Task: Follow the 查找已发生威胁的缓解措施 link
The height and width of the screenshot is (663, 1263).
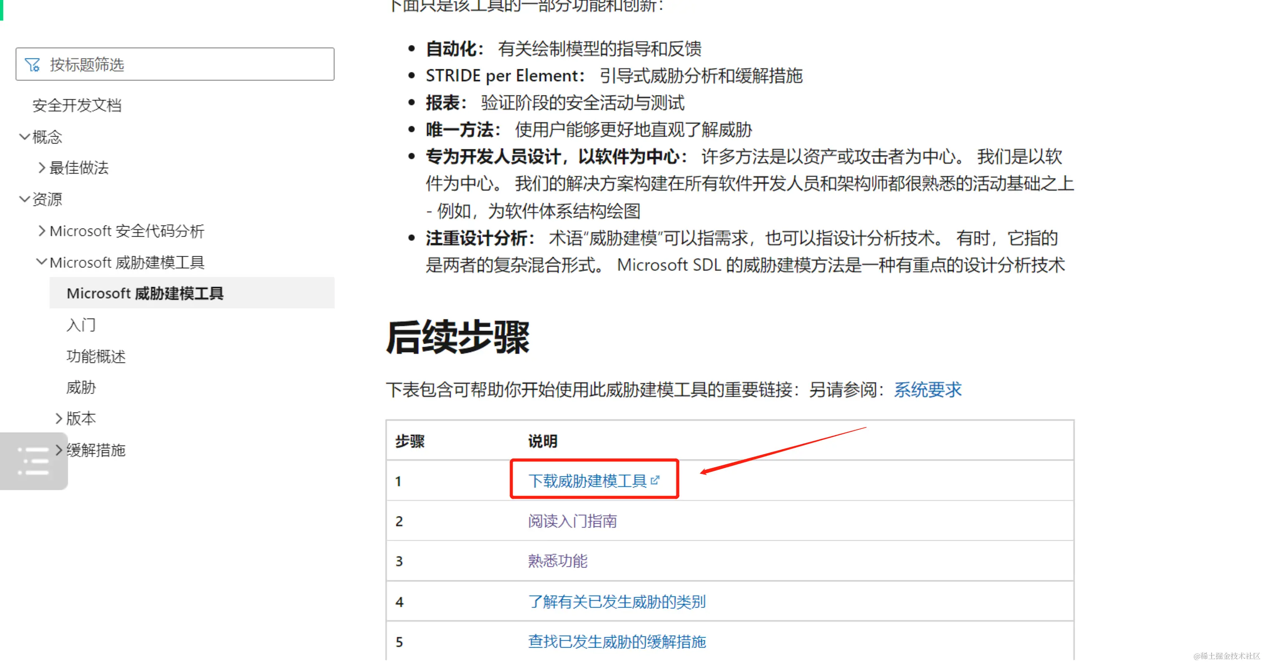Action: 616,641
